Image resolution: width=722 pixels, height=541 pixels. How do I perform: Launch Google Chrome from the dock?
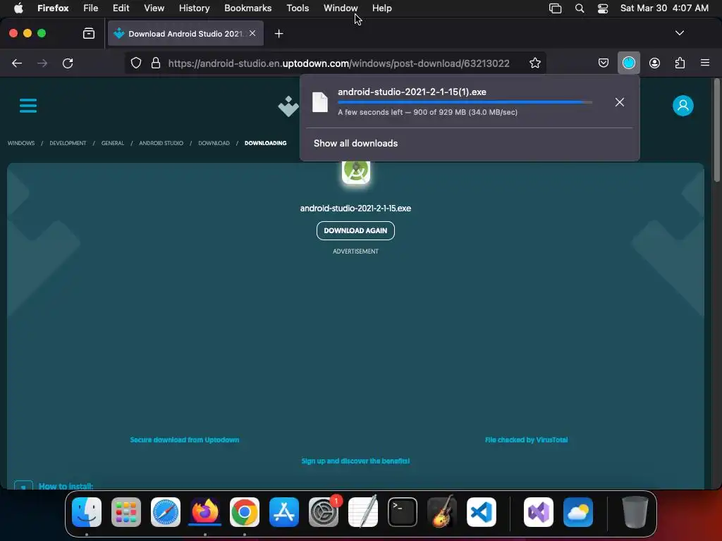coord(245,512)
